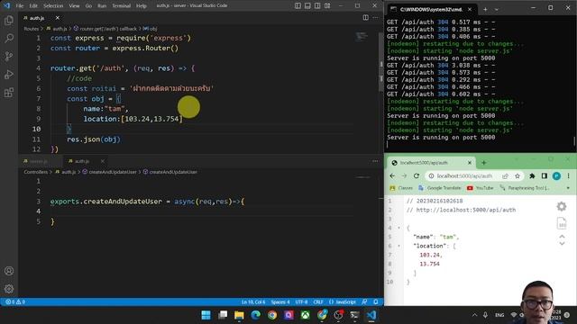Open JSON viewer settings gear icon
577x324 pixels.
(x=562, y=206)
